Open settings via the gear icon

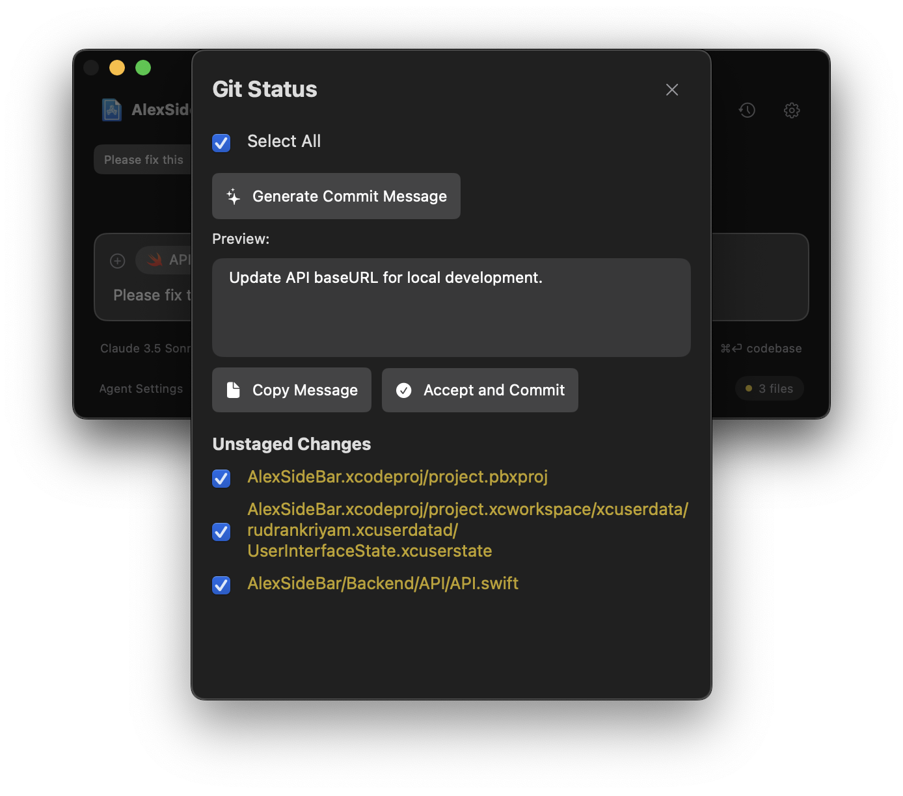[792, 111]
